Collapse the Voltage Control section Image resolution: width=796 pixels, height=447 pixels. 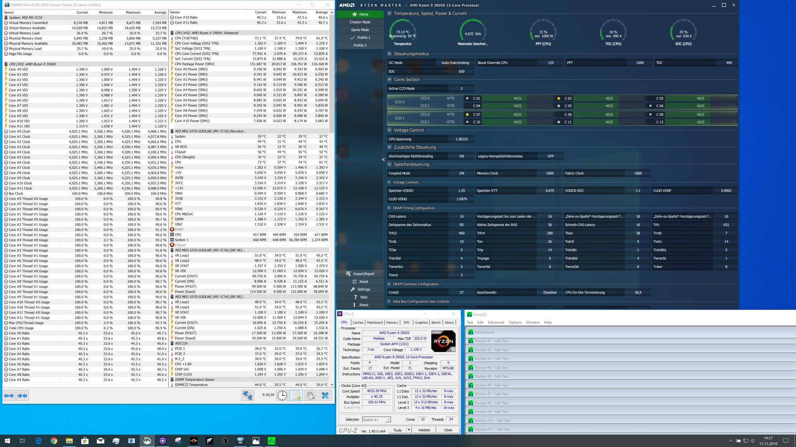click(x=390, y=130)
